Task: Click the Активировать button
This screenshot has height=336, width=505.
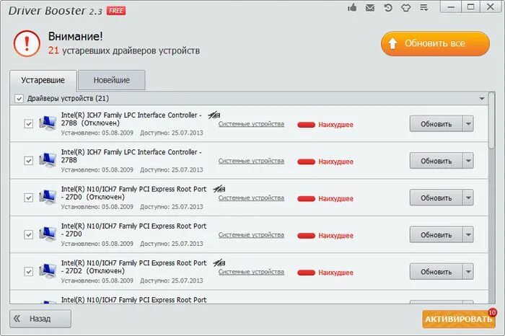Action: [x=458, y=319]
